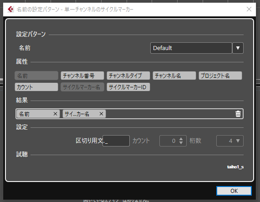
Task: Click the preview text taiho1_s
Action: point(235,167)
